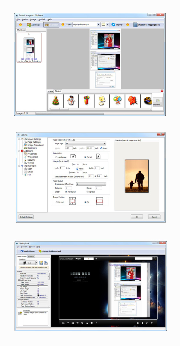Click Publish to FlippingBook button
180x346 pixels.
[147, 25]
